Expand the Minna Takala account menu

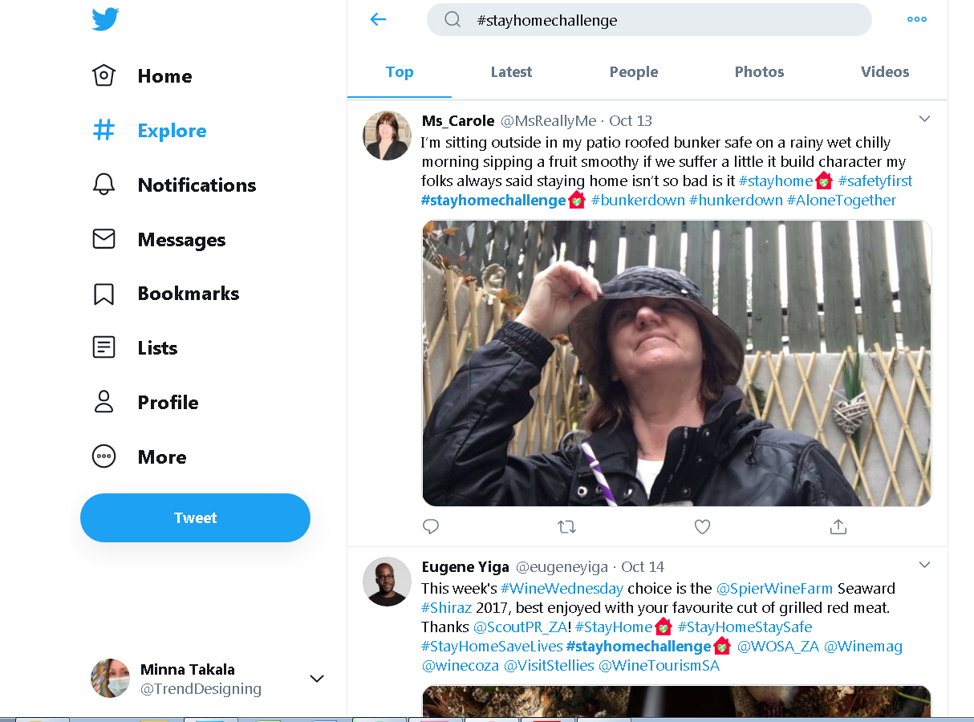(x=317, y=679)
